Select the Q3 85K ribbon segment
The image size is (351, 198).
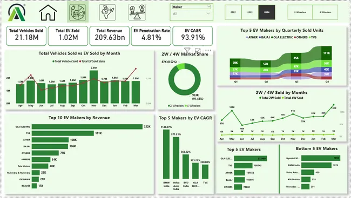(x=296, y=58)
